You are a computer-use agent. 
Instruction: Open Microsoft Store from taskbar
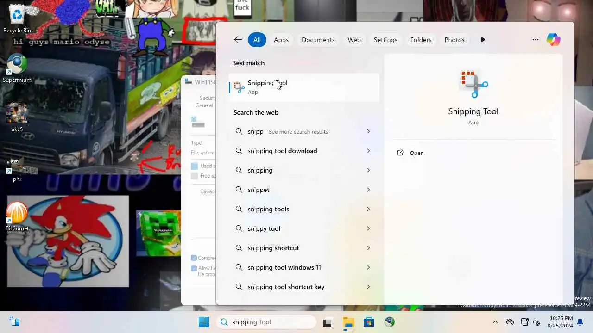pyautogui.click(x=369, y=322)
